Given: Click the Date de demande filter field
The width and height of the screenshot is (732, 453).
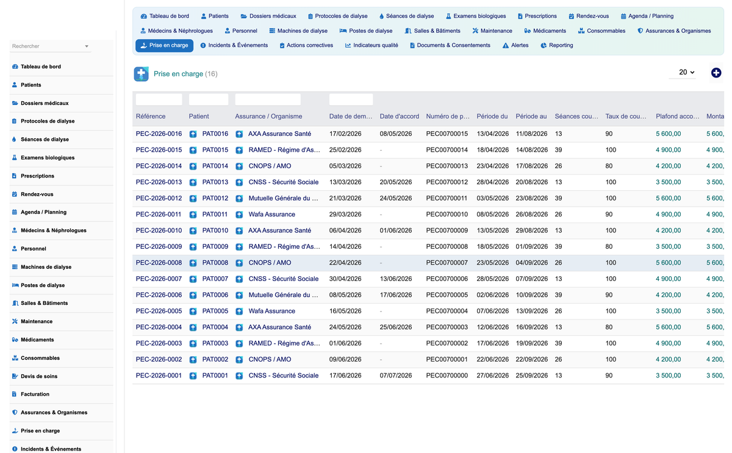Looking at the screenshot, I should coord(351,99).
